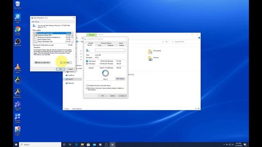Viewport: 262px width, 147px height.
Task: Open the Documents folder in Explorer
Action: 155,51
